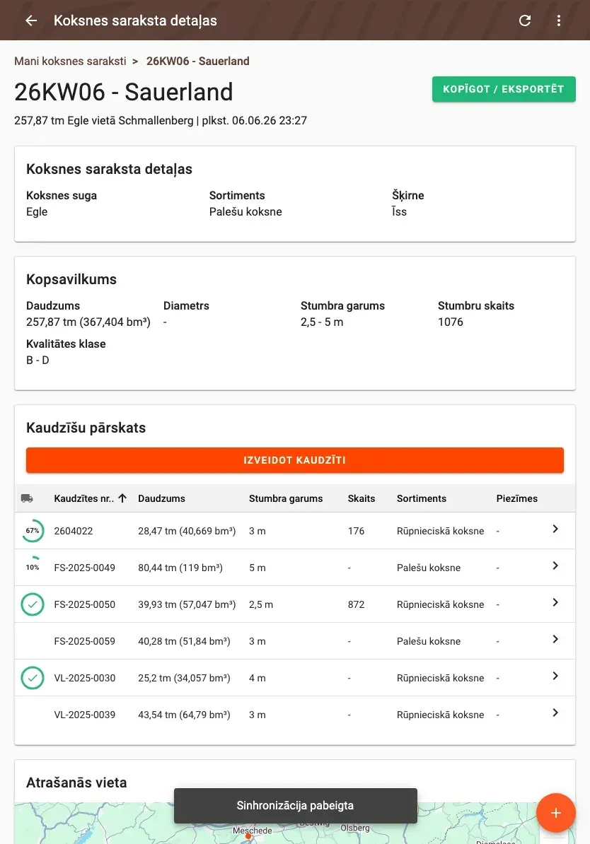Click the green checkmark icon for FS-2025-0050
Image resolution: width=590 pixels, height=844 pixels.
pos(33,604)
